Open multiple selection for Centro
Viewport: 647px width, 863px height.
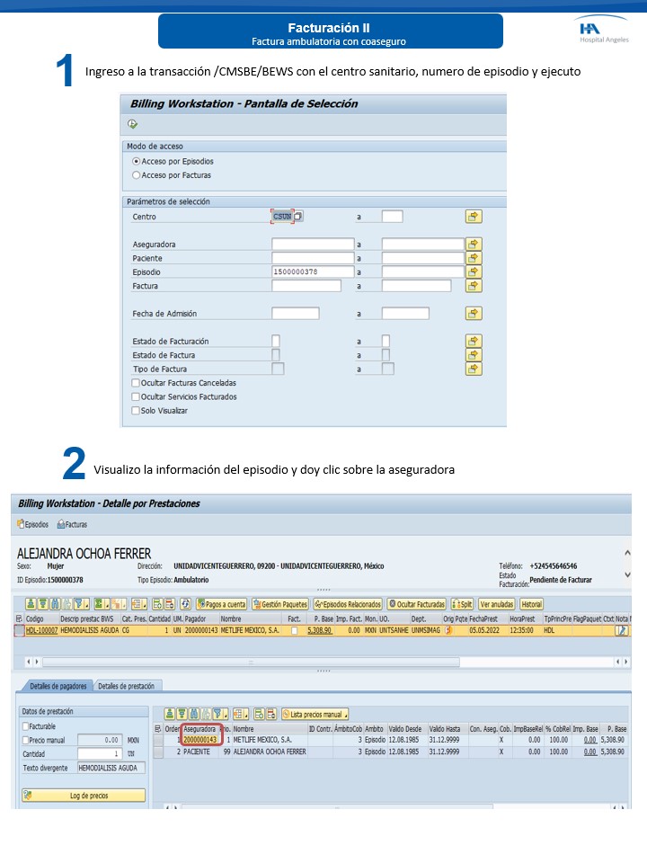(474, 216)
